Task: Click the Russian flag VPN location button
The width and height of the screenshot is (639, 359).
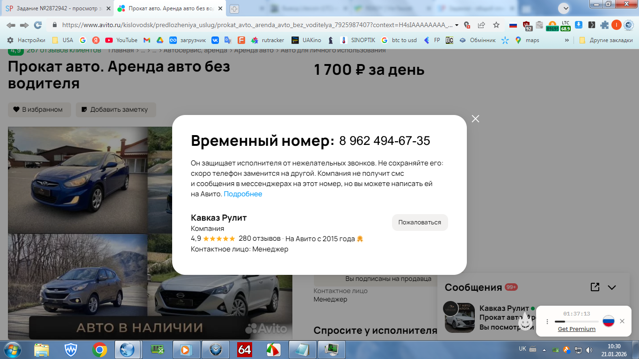Action: (x=608, y=321)
